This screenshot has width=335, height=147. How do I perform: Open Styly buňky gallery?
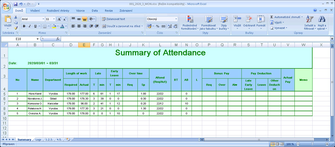click(224, 22)
